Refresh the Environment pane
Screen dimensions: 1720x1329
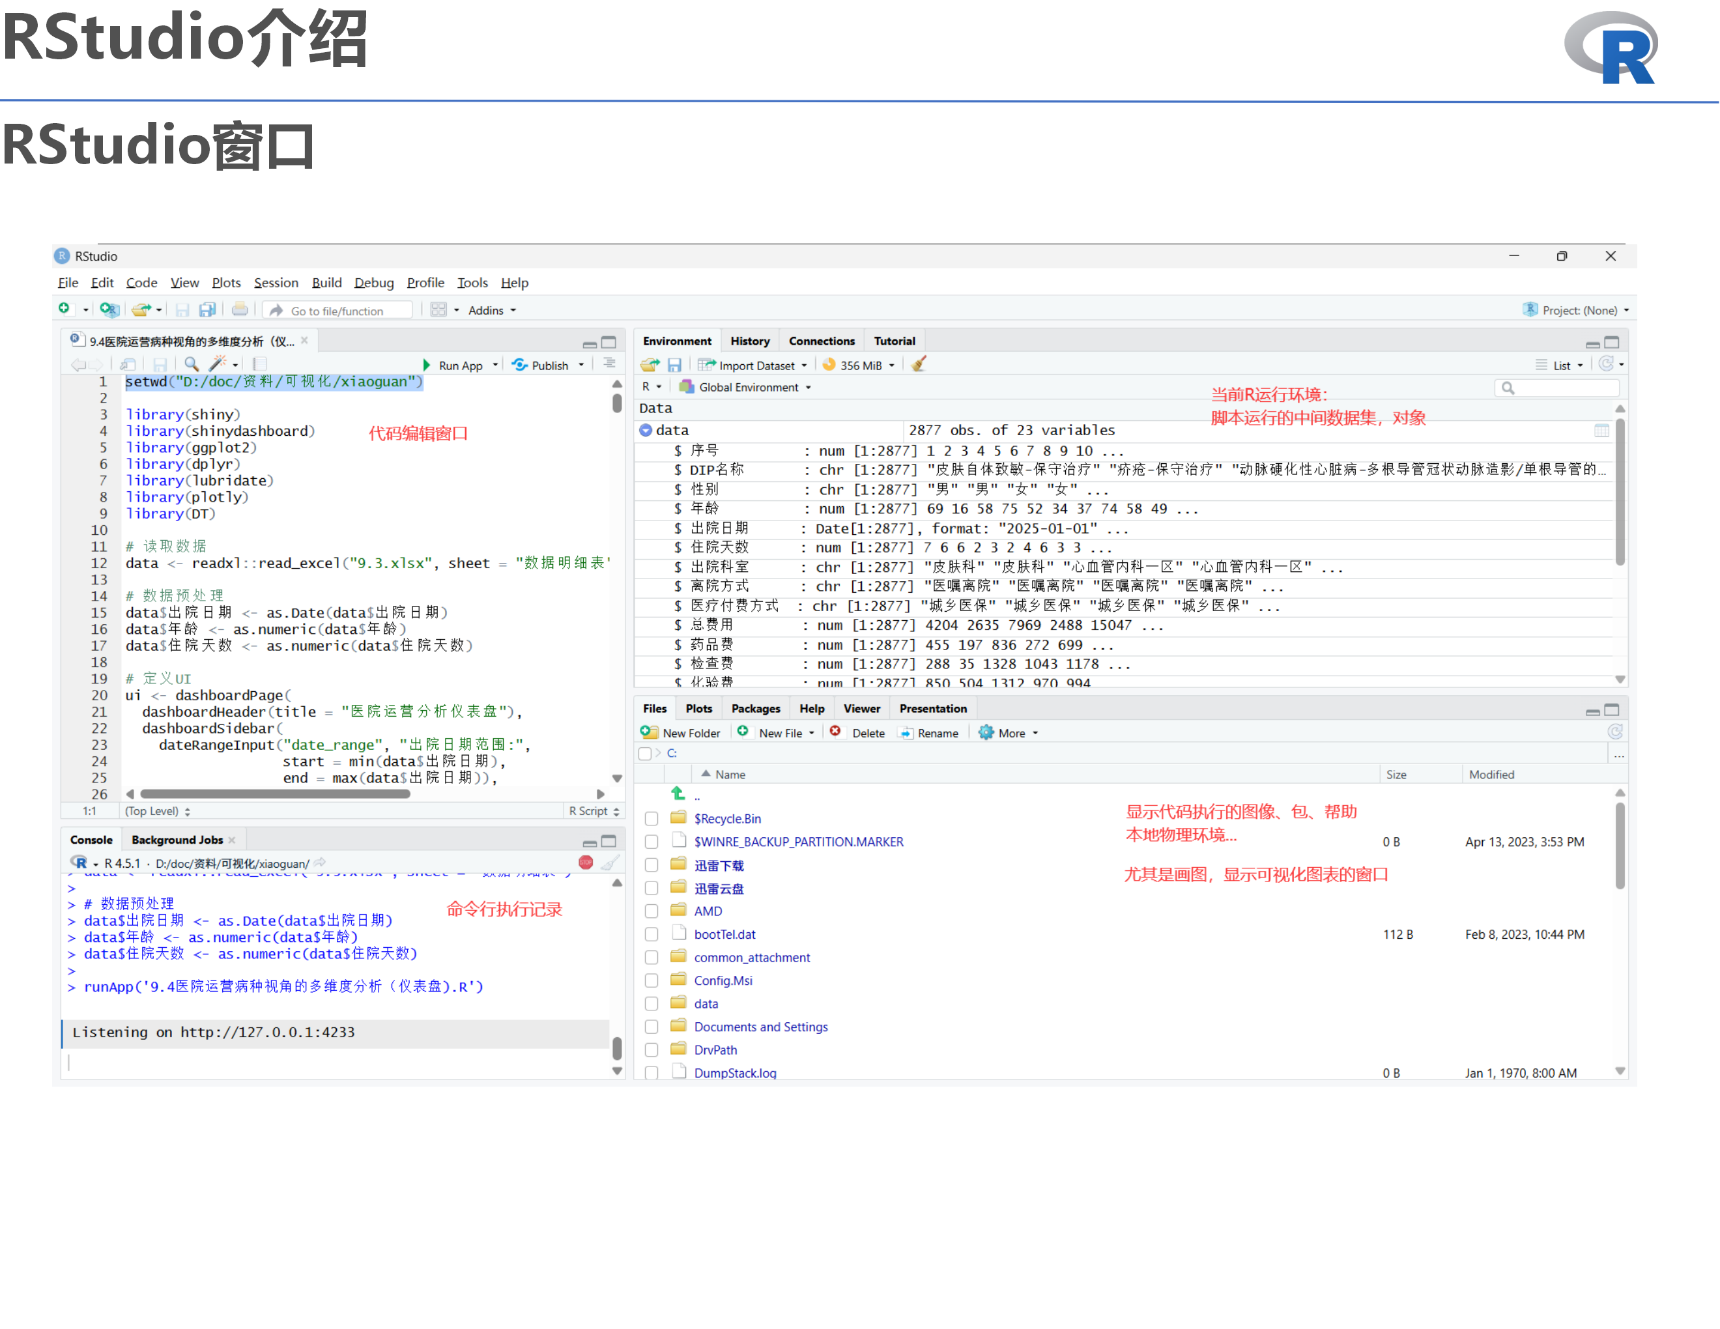click(x=1606, y=364)
